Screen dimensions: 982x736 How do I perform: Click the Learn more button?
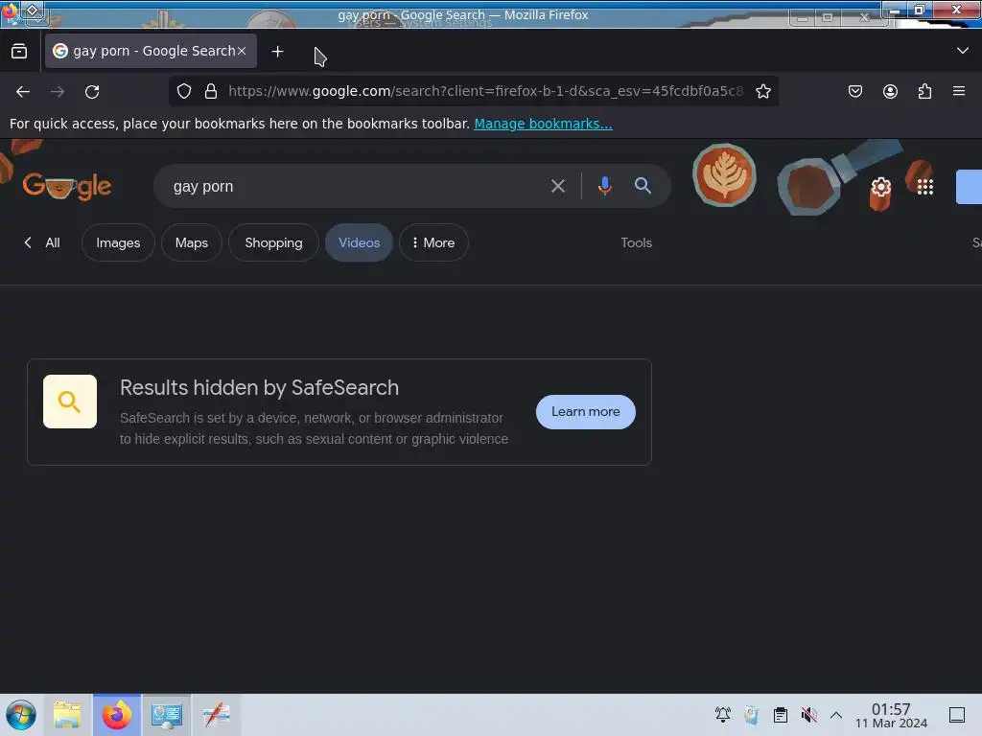click(x=586, y=412)
